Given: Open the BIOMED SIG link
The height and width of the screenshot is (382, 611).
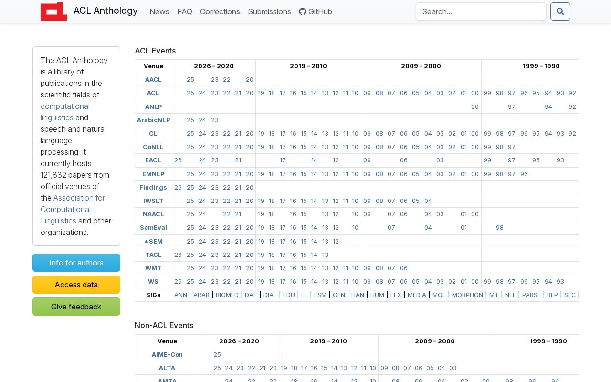Looking at the screenshot, I should [227, 295].
